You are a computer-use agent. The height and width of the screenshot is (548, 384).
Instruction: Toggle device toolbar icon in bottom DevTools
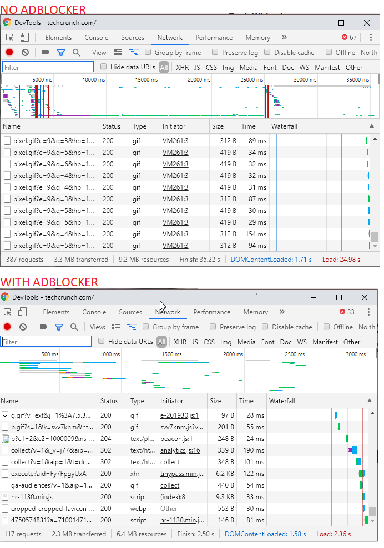[x=22, y=312]
